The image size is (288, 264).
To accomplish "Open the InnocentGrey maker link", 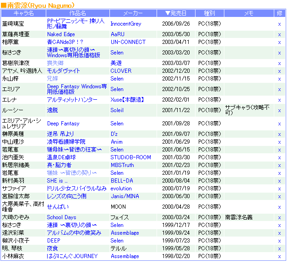I will pos(126,24).
